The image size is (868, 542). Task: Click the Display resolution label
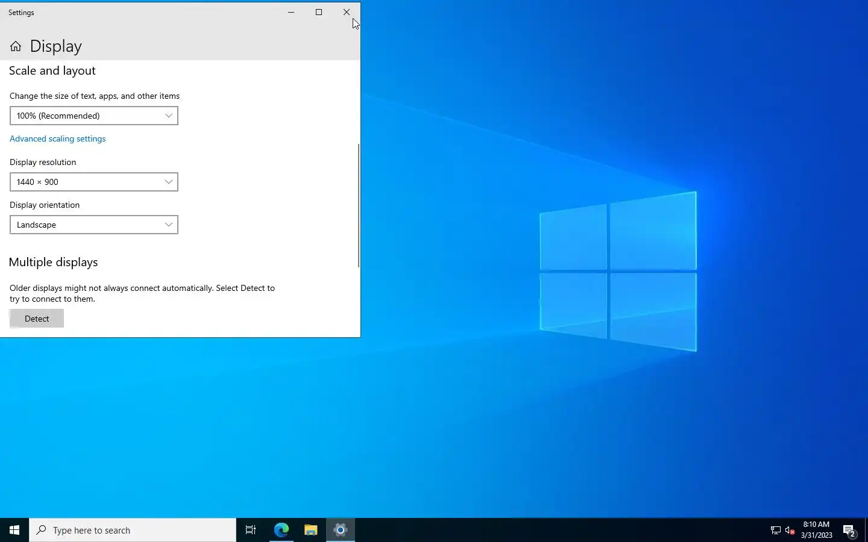pos(43,162)
